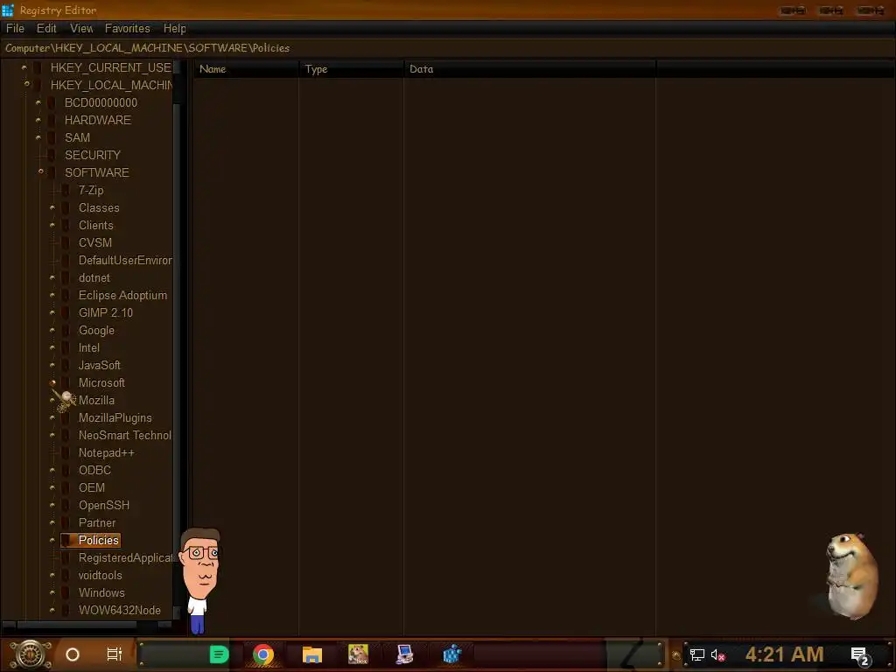The width and height of the screenshot is (896, 672).
Task: Click the 4:21 AM taskbar clock
Action: (x=784, y=654)
